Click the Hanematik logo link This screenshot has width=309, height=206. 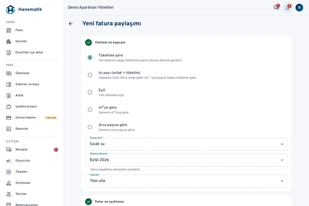(x=24, y=10)
